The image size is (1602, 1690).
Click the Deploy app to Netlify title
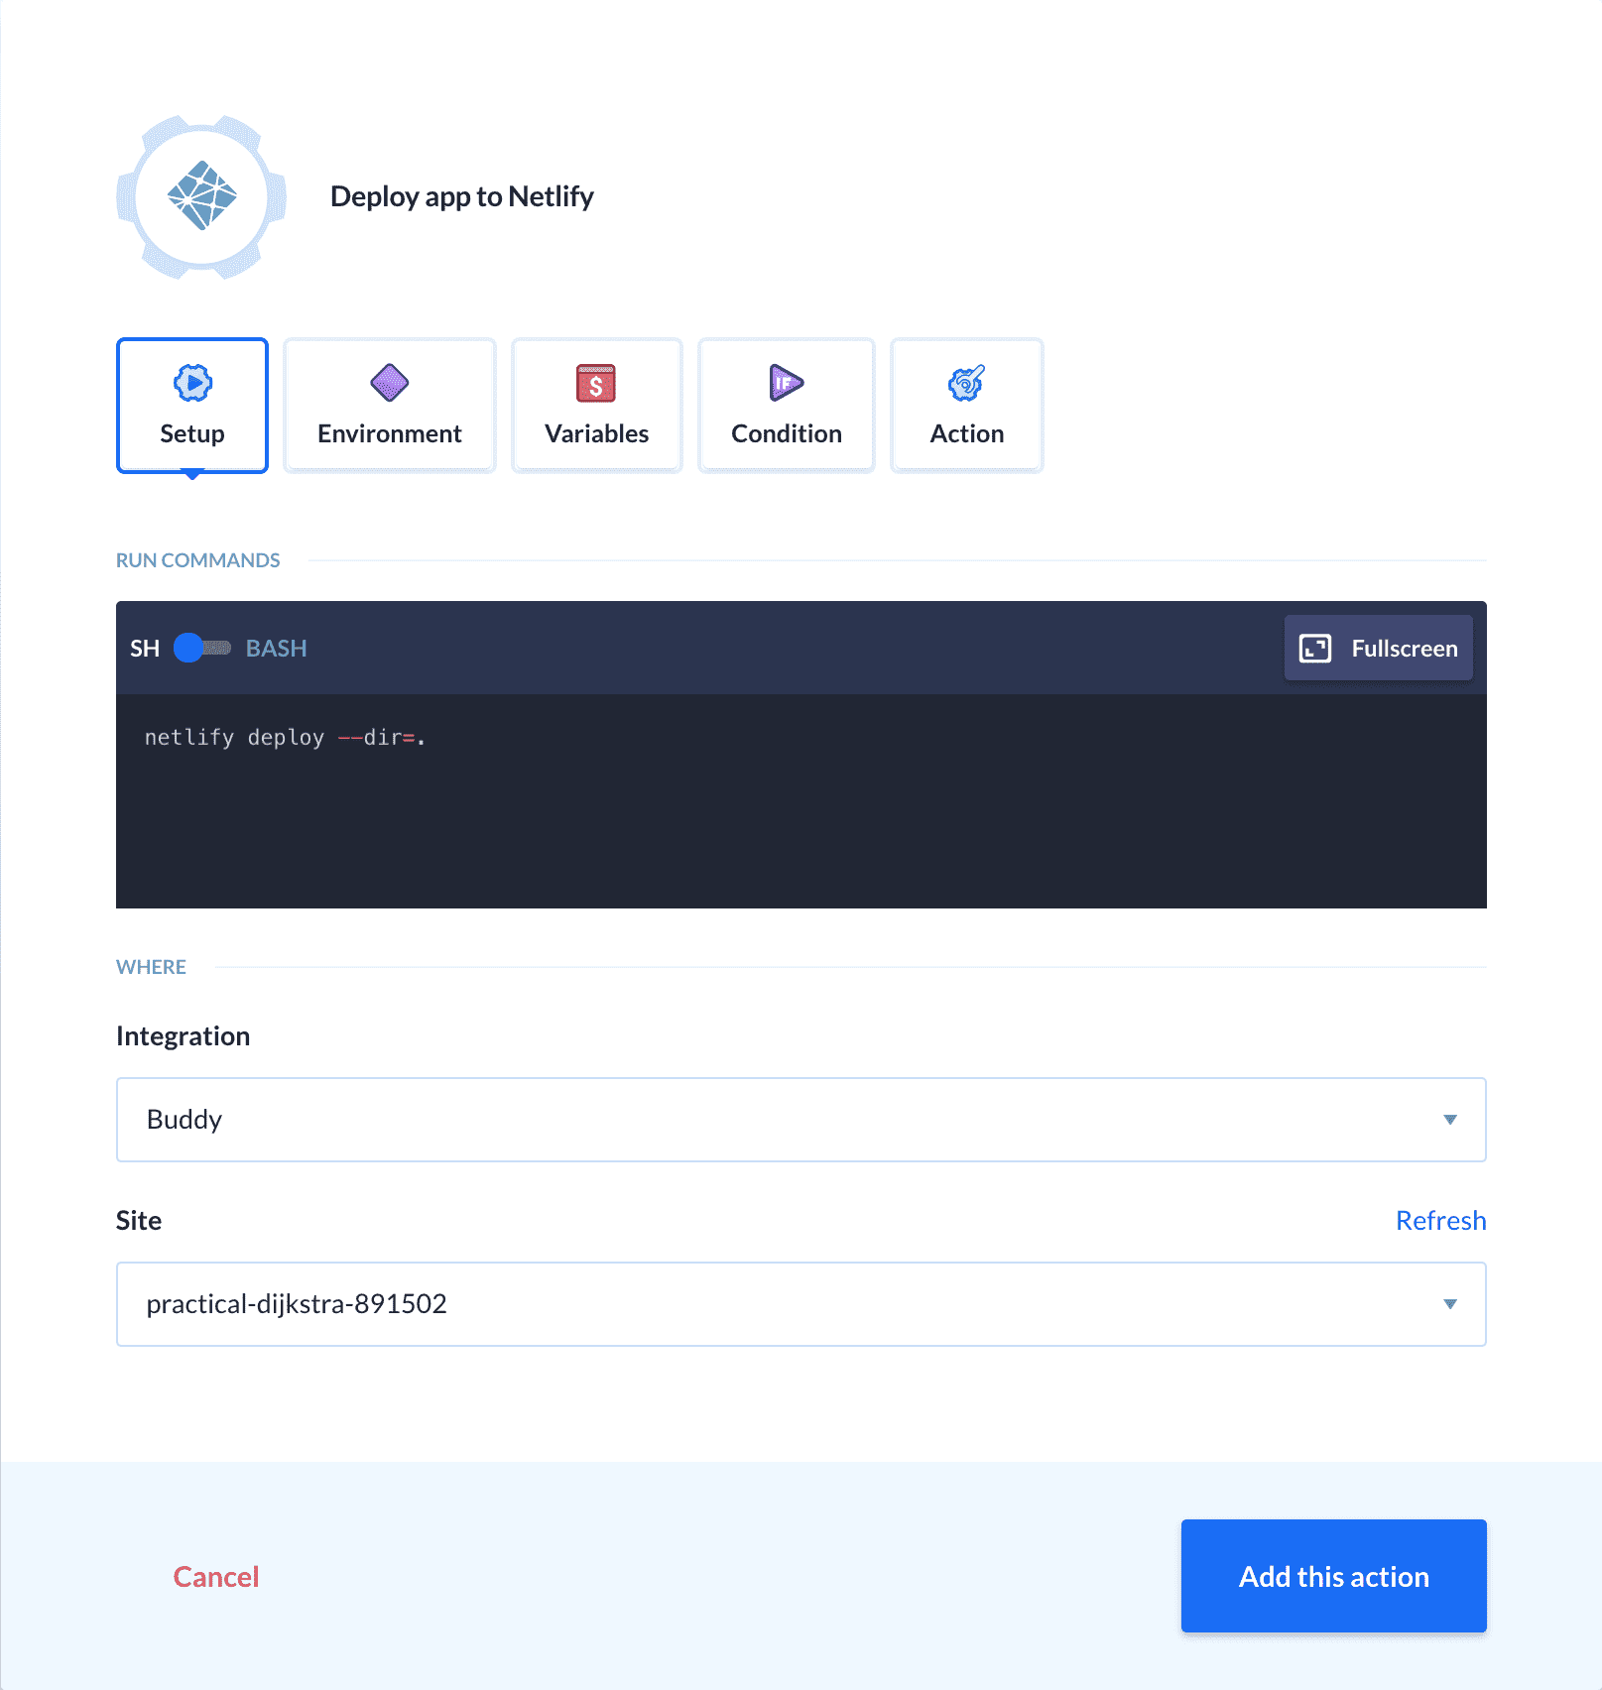tap(462, 196)
